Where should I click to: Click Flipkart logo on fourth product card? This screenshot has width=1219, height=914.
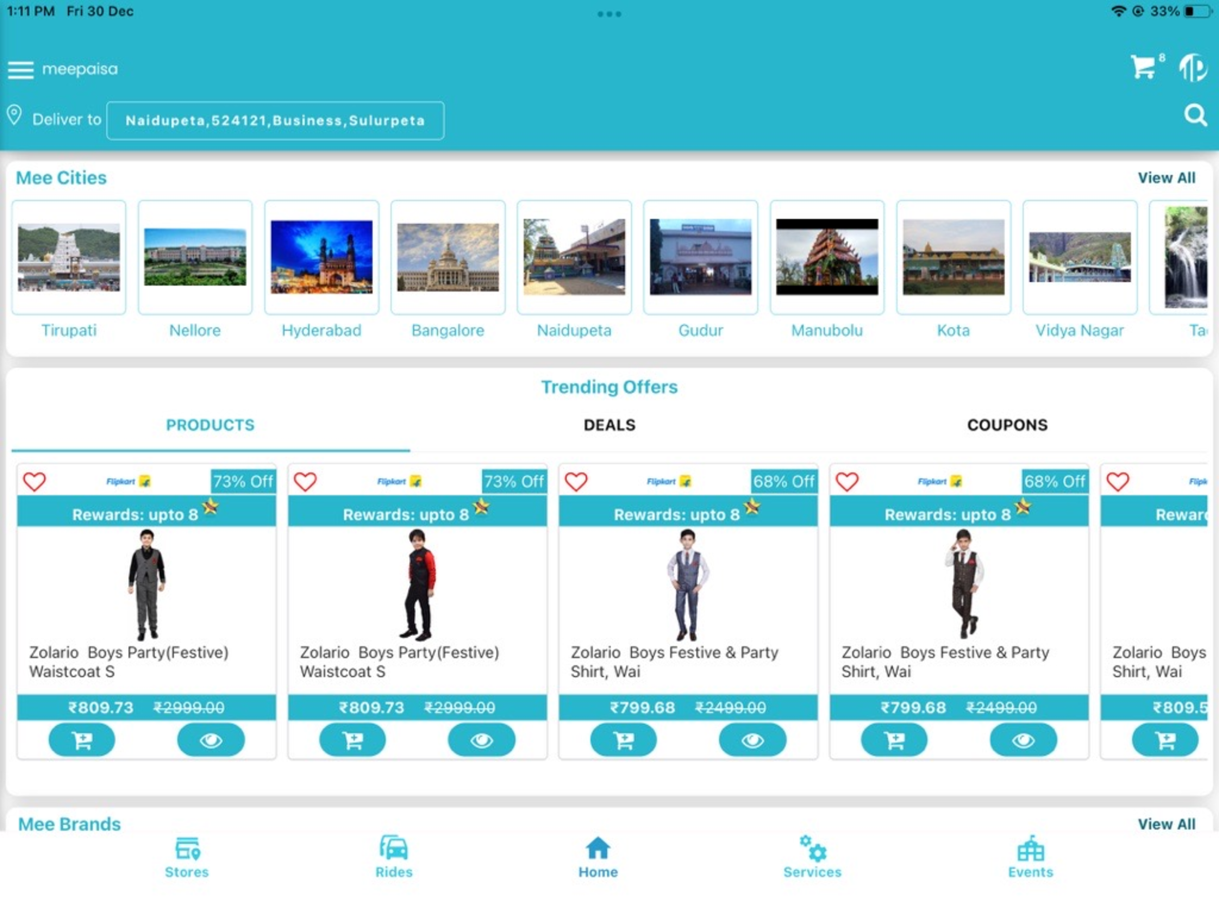click(x=940, y=481)
